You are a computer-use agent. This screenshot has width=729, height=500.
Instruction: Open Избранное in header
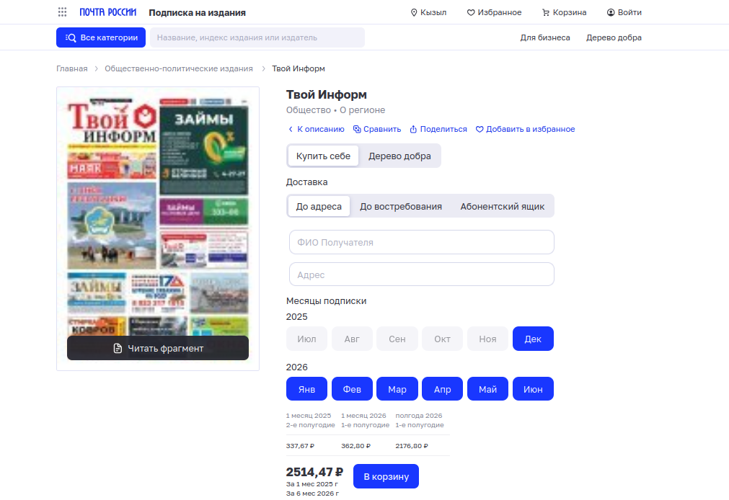[494, 12]
